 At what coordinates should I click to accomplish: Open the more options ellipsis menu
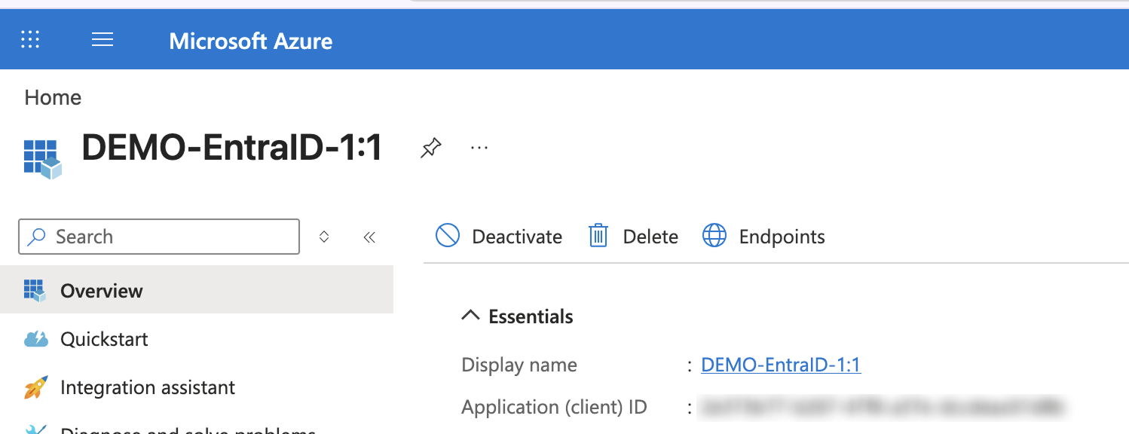point(479,148)
